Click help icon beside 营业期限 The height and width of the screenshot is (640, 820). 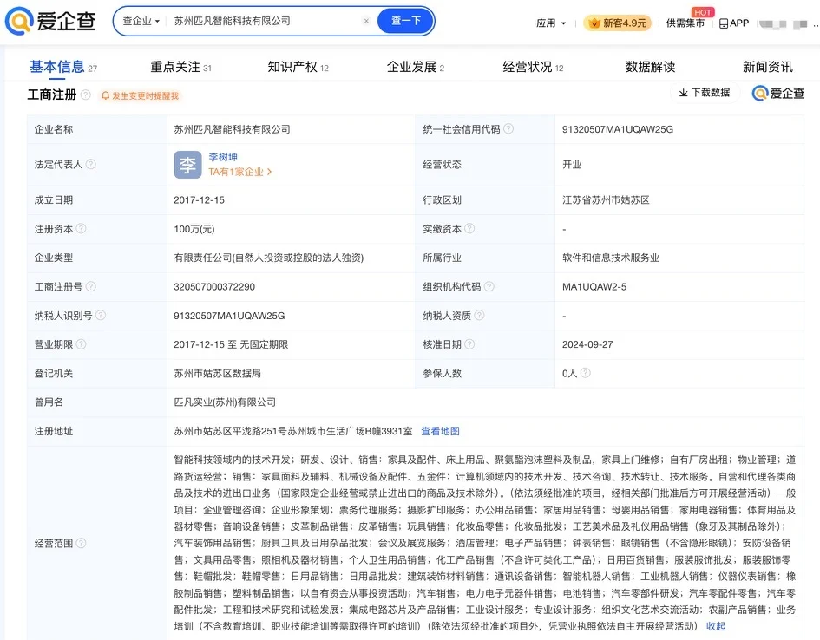[81, 343]
